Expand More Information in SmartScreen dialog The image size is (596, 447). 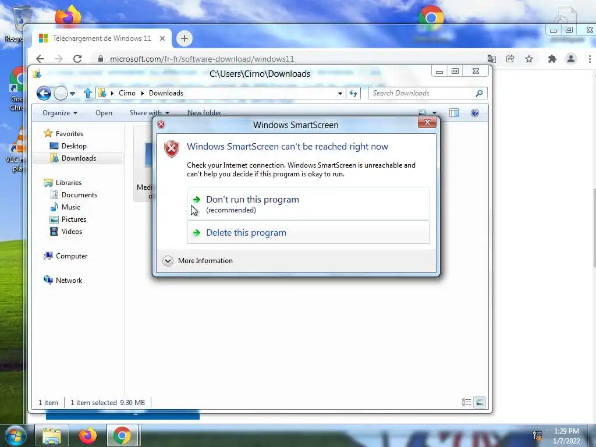click(x=198, y=261)
